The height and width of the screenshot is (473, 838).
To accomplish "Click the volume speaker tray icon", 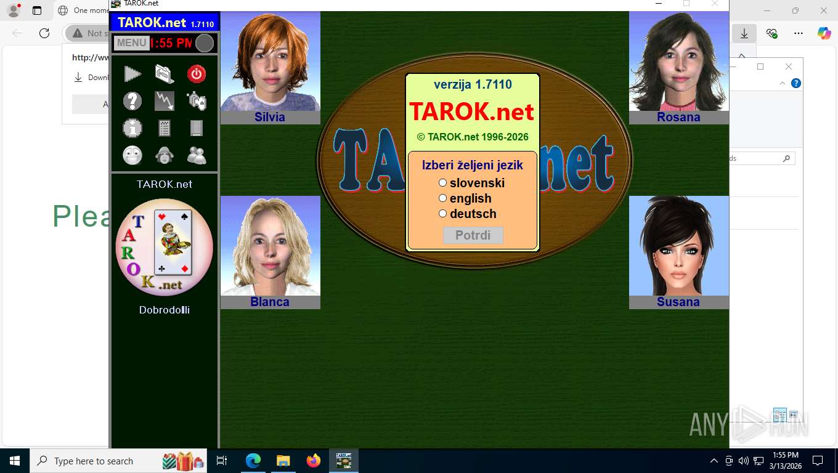I will [x=743, y=461].
